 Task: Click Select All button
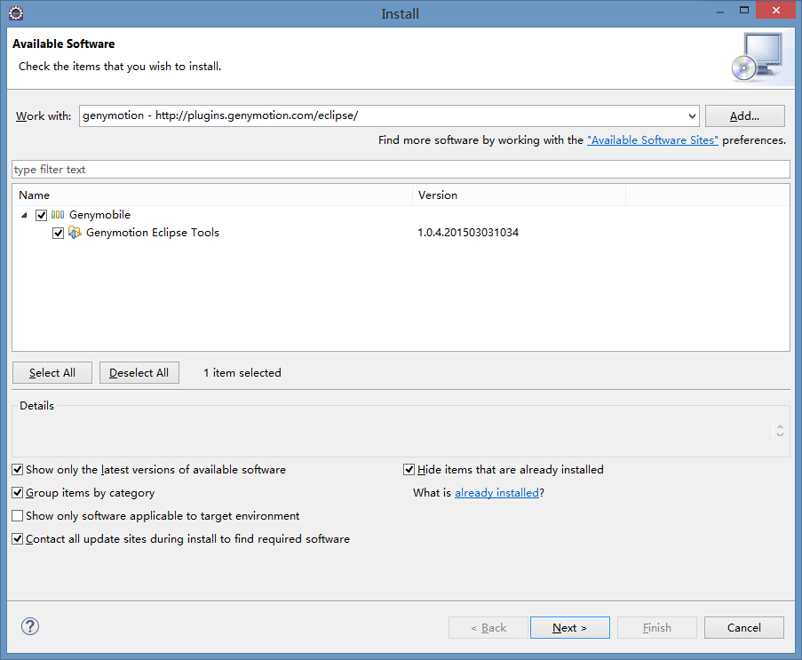52,373
